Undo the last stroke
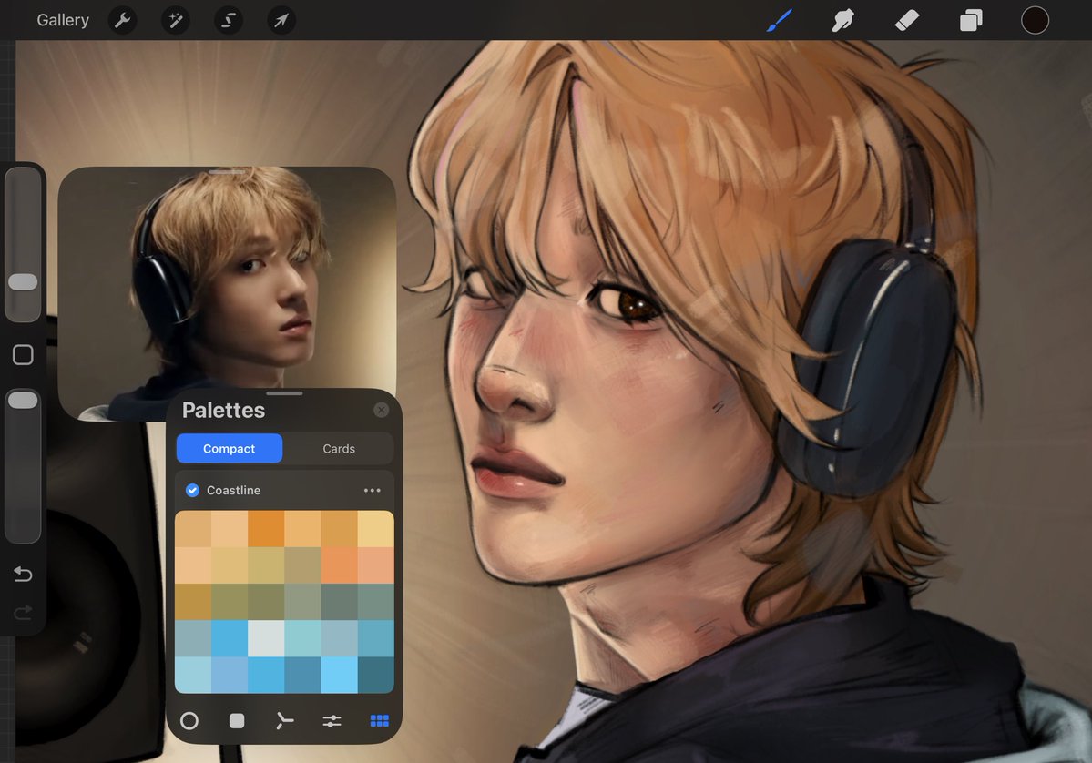Viewport: 1092px width, 763px height. click(x=23, y=575)
